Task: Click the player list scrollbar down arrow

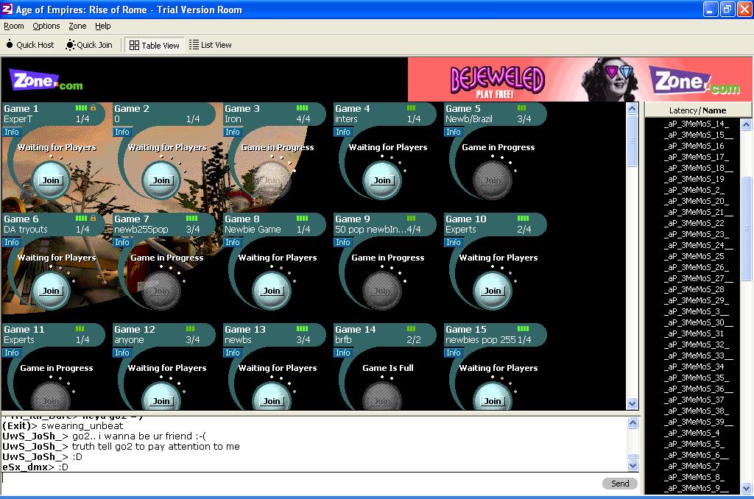Action: coord(747,489)
